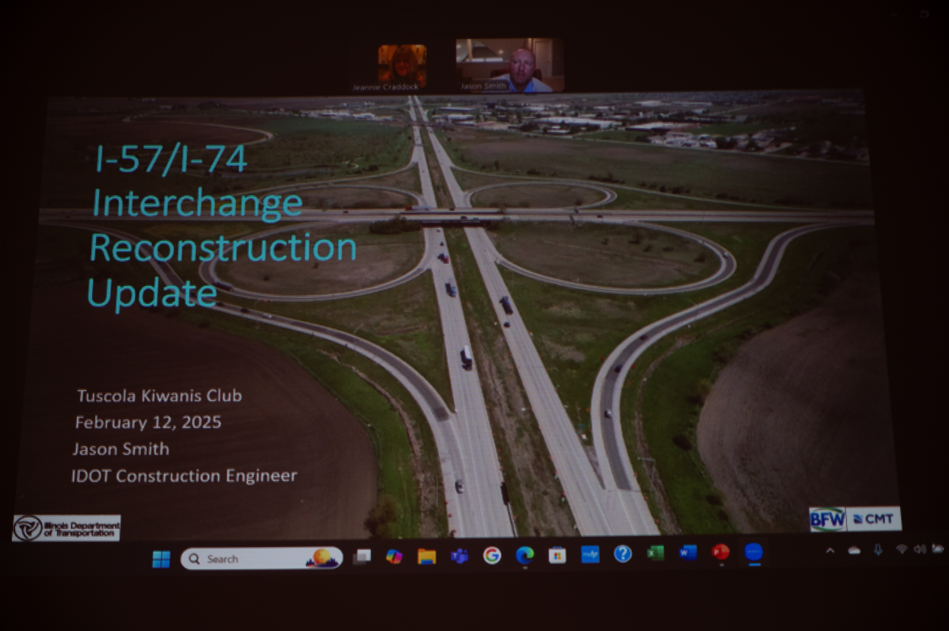Expand hidden system tray icons chevron
The height and width of the screenshot is (631, 949).
tap(830, 551)
